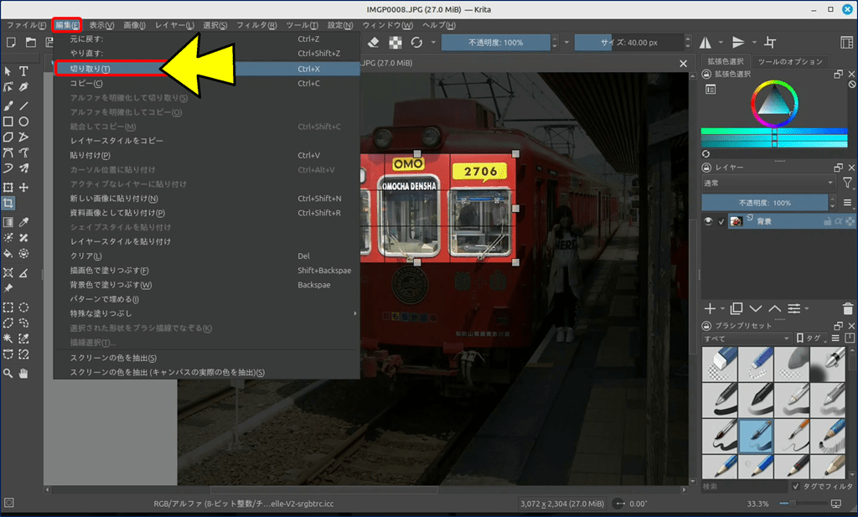Viewport: 858px width, 517px height.
Task: Click the trash icon to delete layer
Action: point(848,309)
